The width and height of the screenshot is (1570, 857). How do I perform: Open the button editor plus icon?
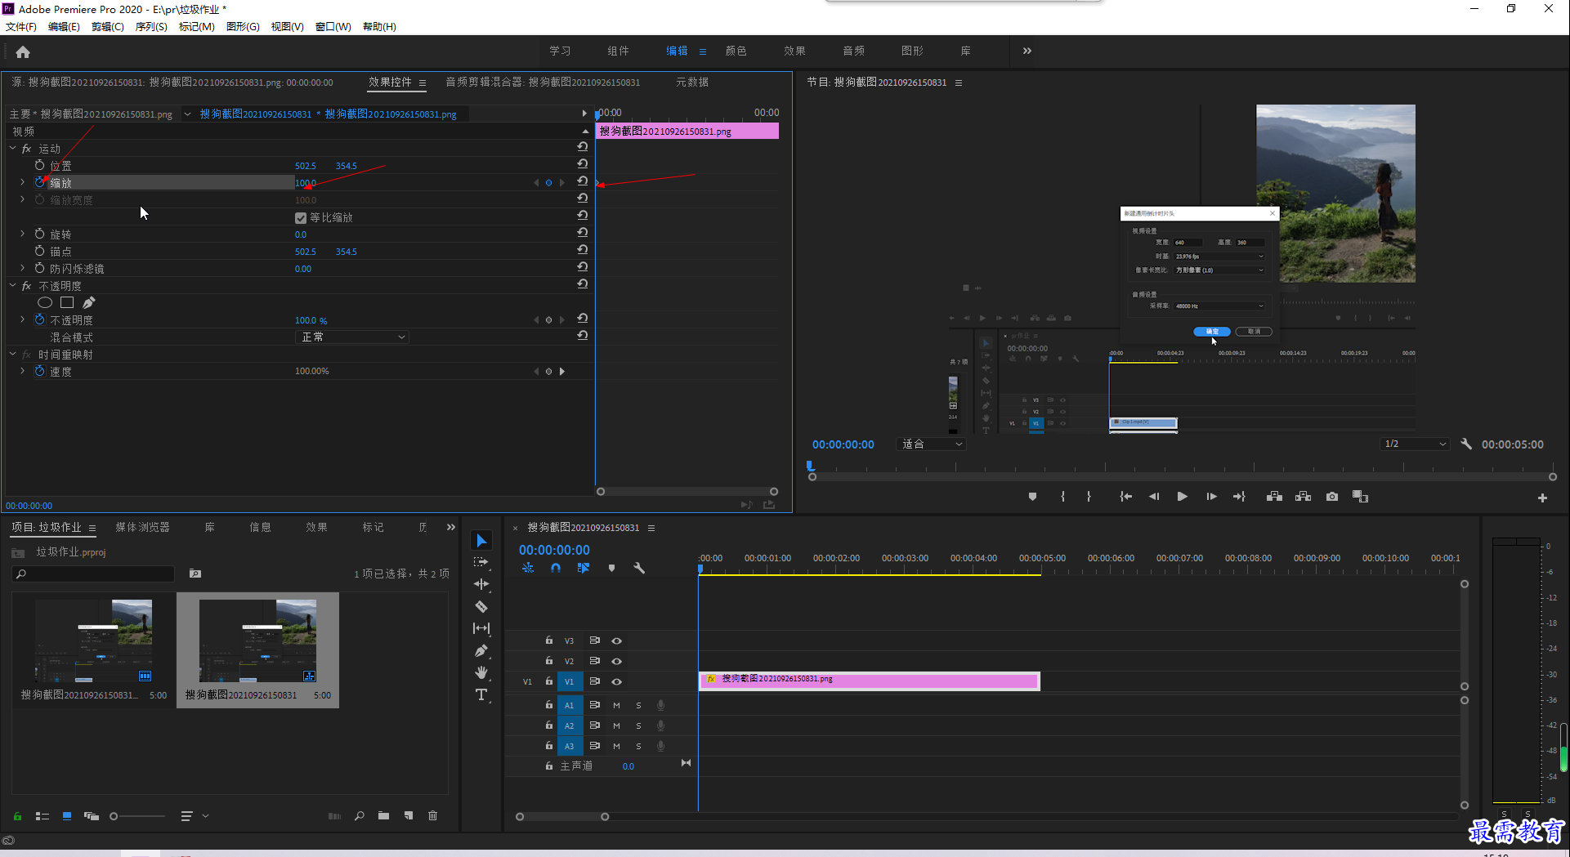[x=1542, y=498]
